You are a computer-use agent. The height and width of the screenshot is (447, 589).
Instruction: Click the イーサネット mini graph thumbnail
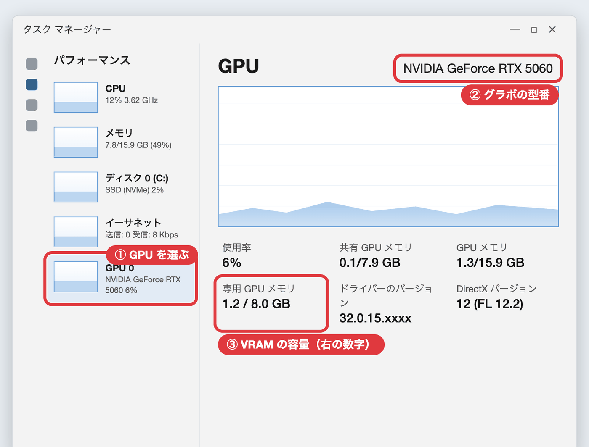click(x=76, y=232)
